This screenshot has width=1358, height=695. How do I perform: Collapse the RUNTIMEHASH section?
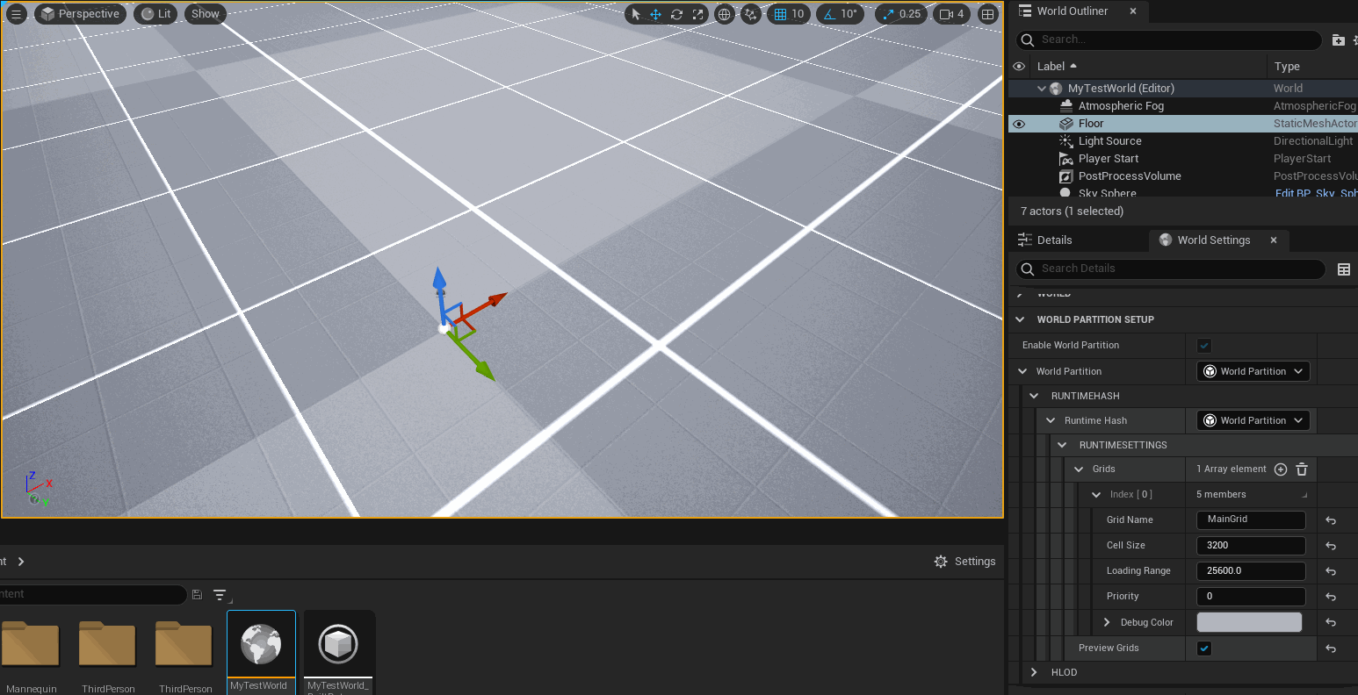[x=1035, y=396]
